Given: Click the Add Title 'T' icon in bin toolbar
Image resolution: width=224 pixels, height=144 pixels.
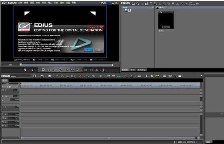Looking at the screenshot, I should (x=151, y=4).
